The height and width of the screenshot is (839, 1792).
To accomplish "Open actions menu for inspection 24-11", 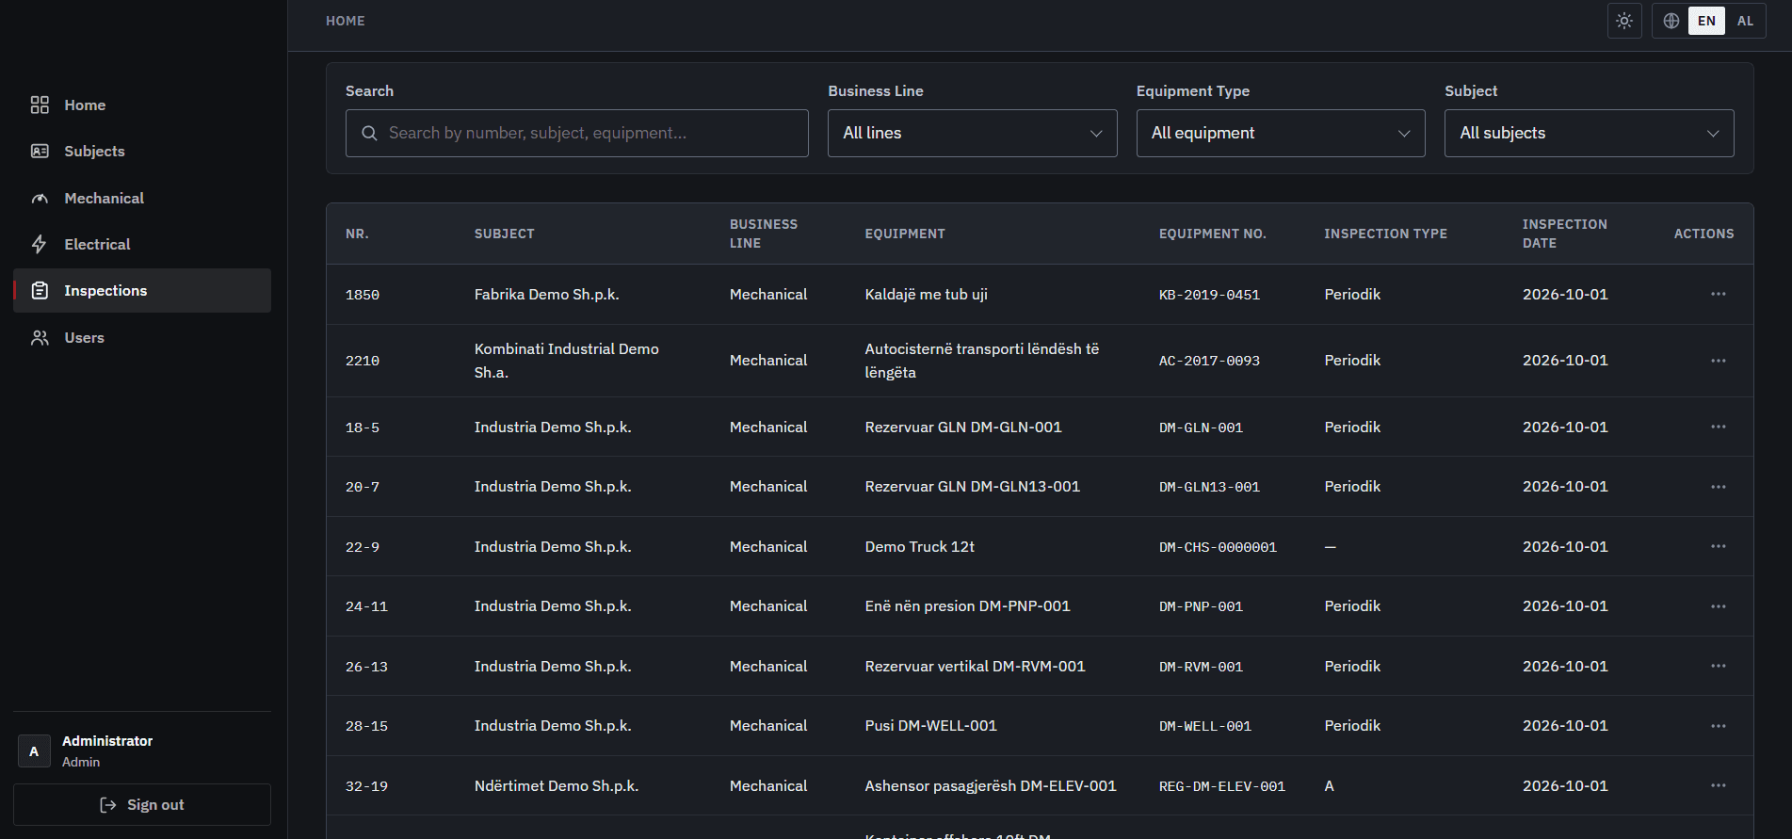I will tap(1719, 606).
